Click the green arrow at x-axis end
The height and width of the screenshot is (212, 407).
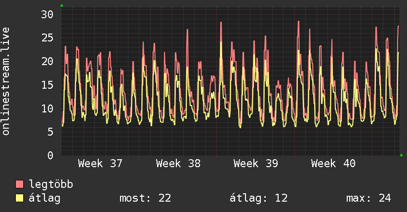pos(402,155)
